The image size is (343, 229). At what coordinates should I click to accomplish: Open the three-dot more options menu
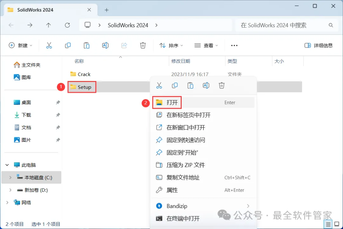coord(234,45)
